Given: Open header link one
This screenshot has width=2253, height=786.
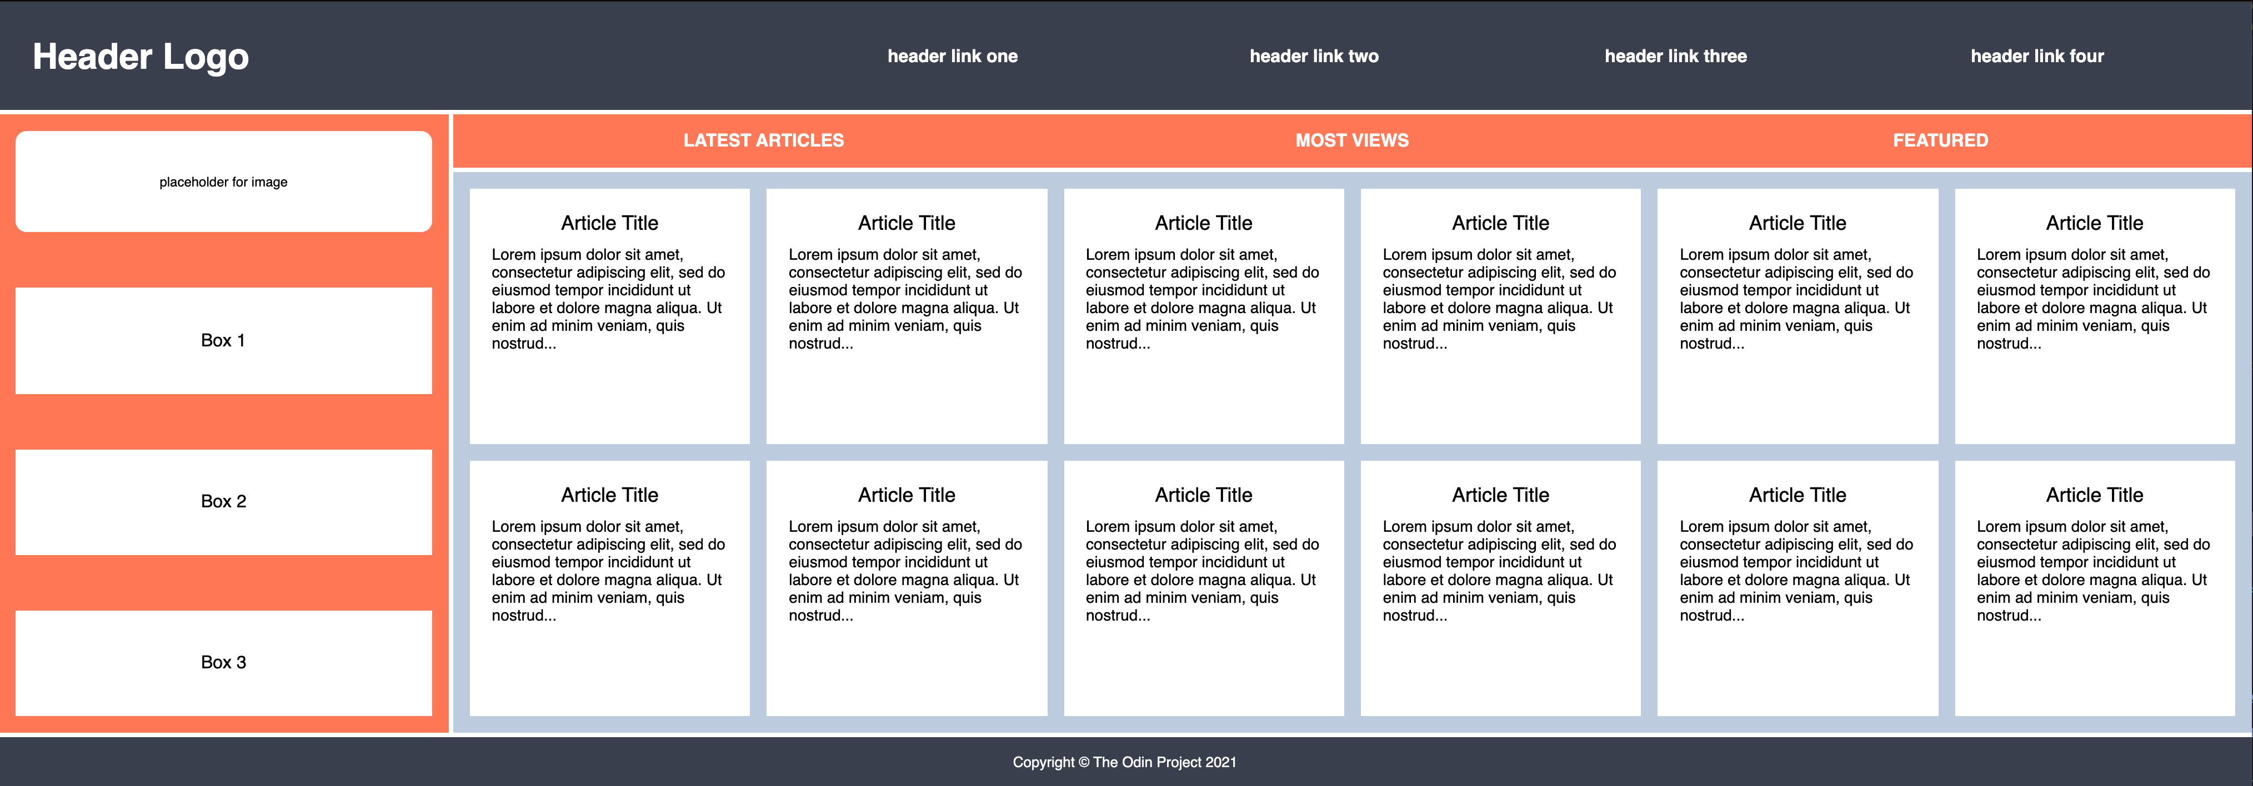Looking at the screenshot, I should pos(953,57).
